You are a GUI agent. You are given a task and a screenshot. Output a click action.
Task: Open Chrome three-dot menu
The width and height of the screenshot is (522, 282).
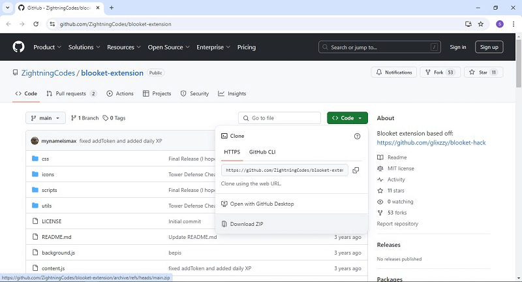pyautogui.click(x=514, y=24)
